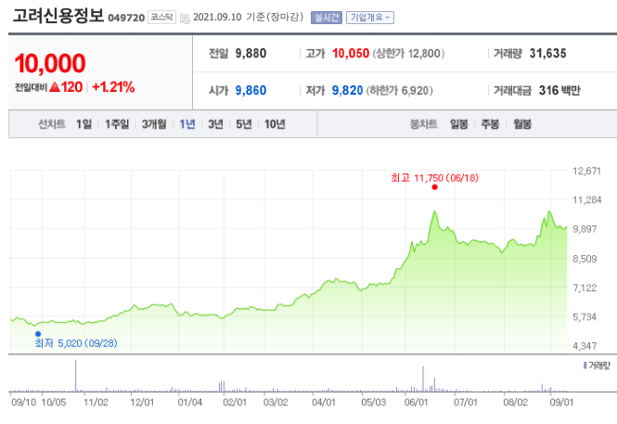Switch to the 3년 chart period

(x=215, y=124)
